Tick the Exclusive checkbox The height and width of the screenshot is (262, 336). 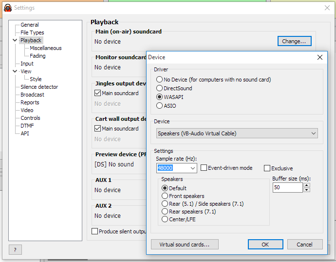(x=267, y=168)
